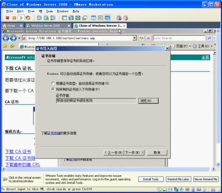
Task: Click the Appliance view toolbar icon
Action: (100, 18)
